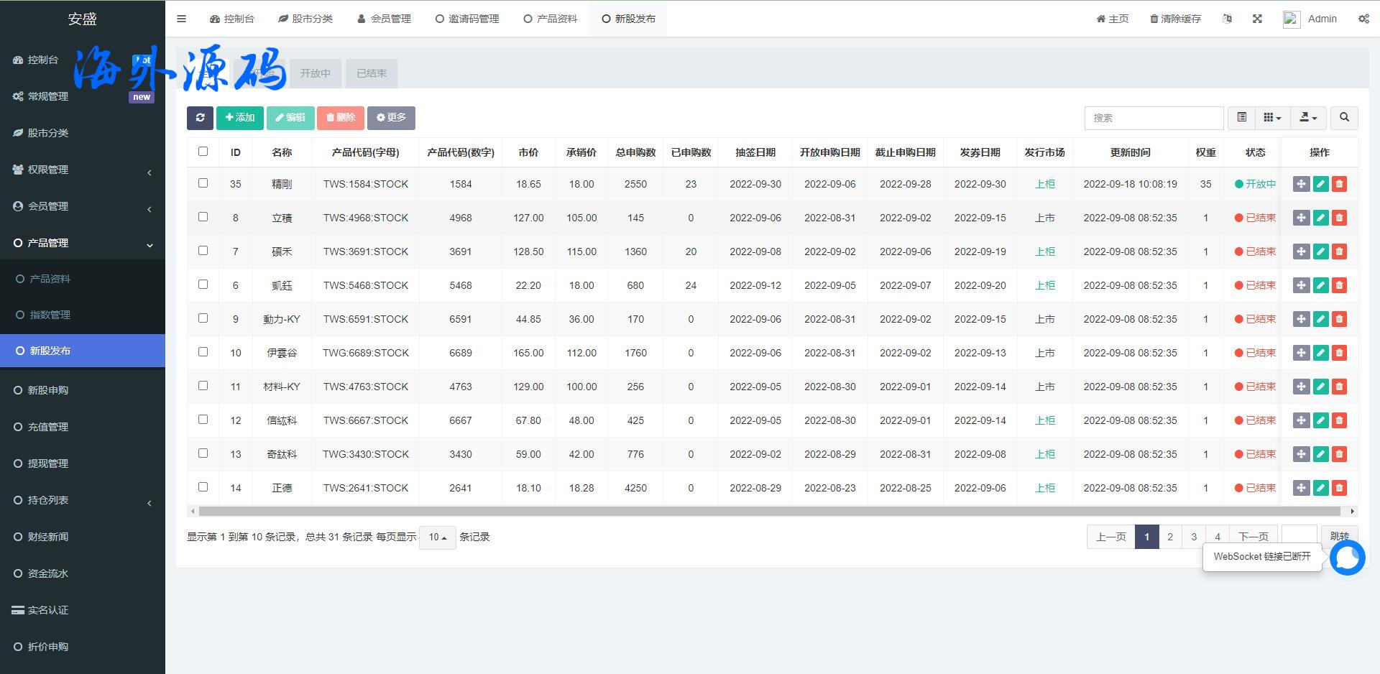Image resolution: width=1380 pixels, height=674 pixels.
Task: Toggle fullscreen mode icon in header
Action: [x=1257, y=19]
